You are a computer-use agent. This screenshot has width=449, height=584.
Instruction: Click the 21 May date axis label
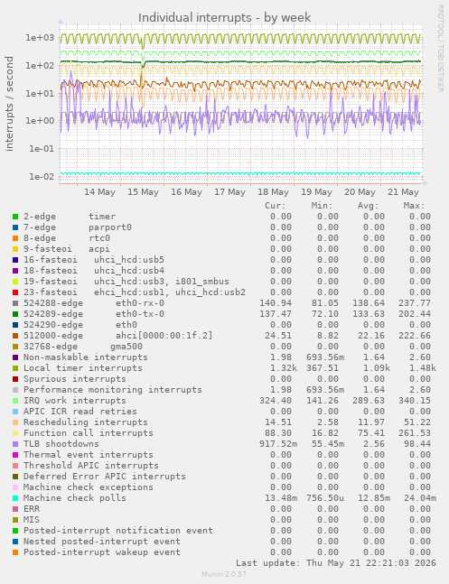(403, 192)
